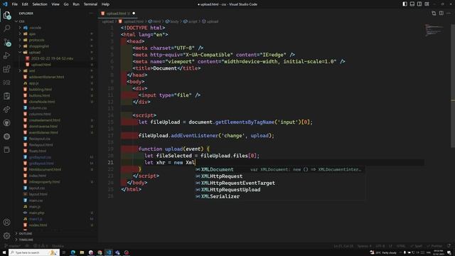Open index.html in Explorer

point(55,176)
